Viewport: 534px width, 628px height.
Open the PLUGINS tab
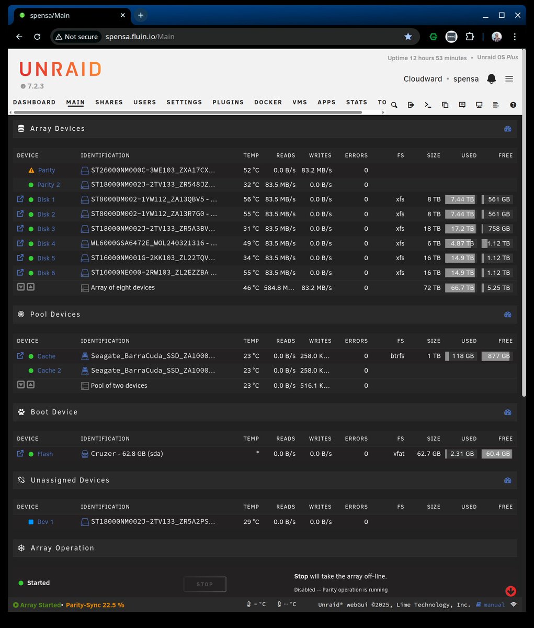228,102
